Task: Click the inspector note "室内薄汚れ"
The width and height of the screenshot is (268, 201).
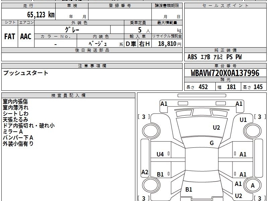Action: 15,108
